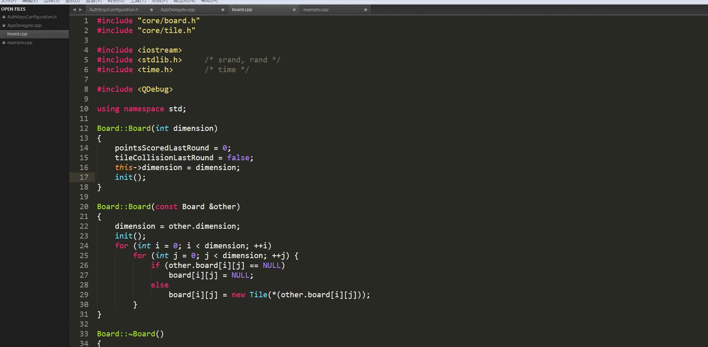Open AppDelegate.cpp from the sidebar
This screenshot has width=708, height=347.
(x=24, y=25)
